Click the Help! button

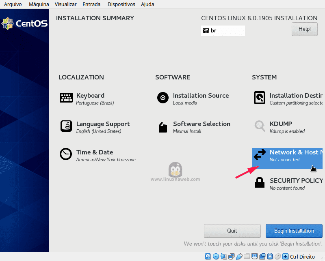304,29
